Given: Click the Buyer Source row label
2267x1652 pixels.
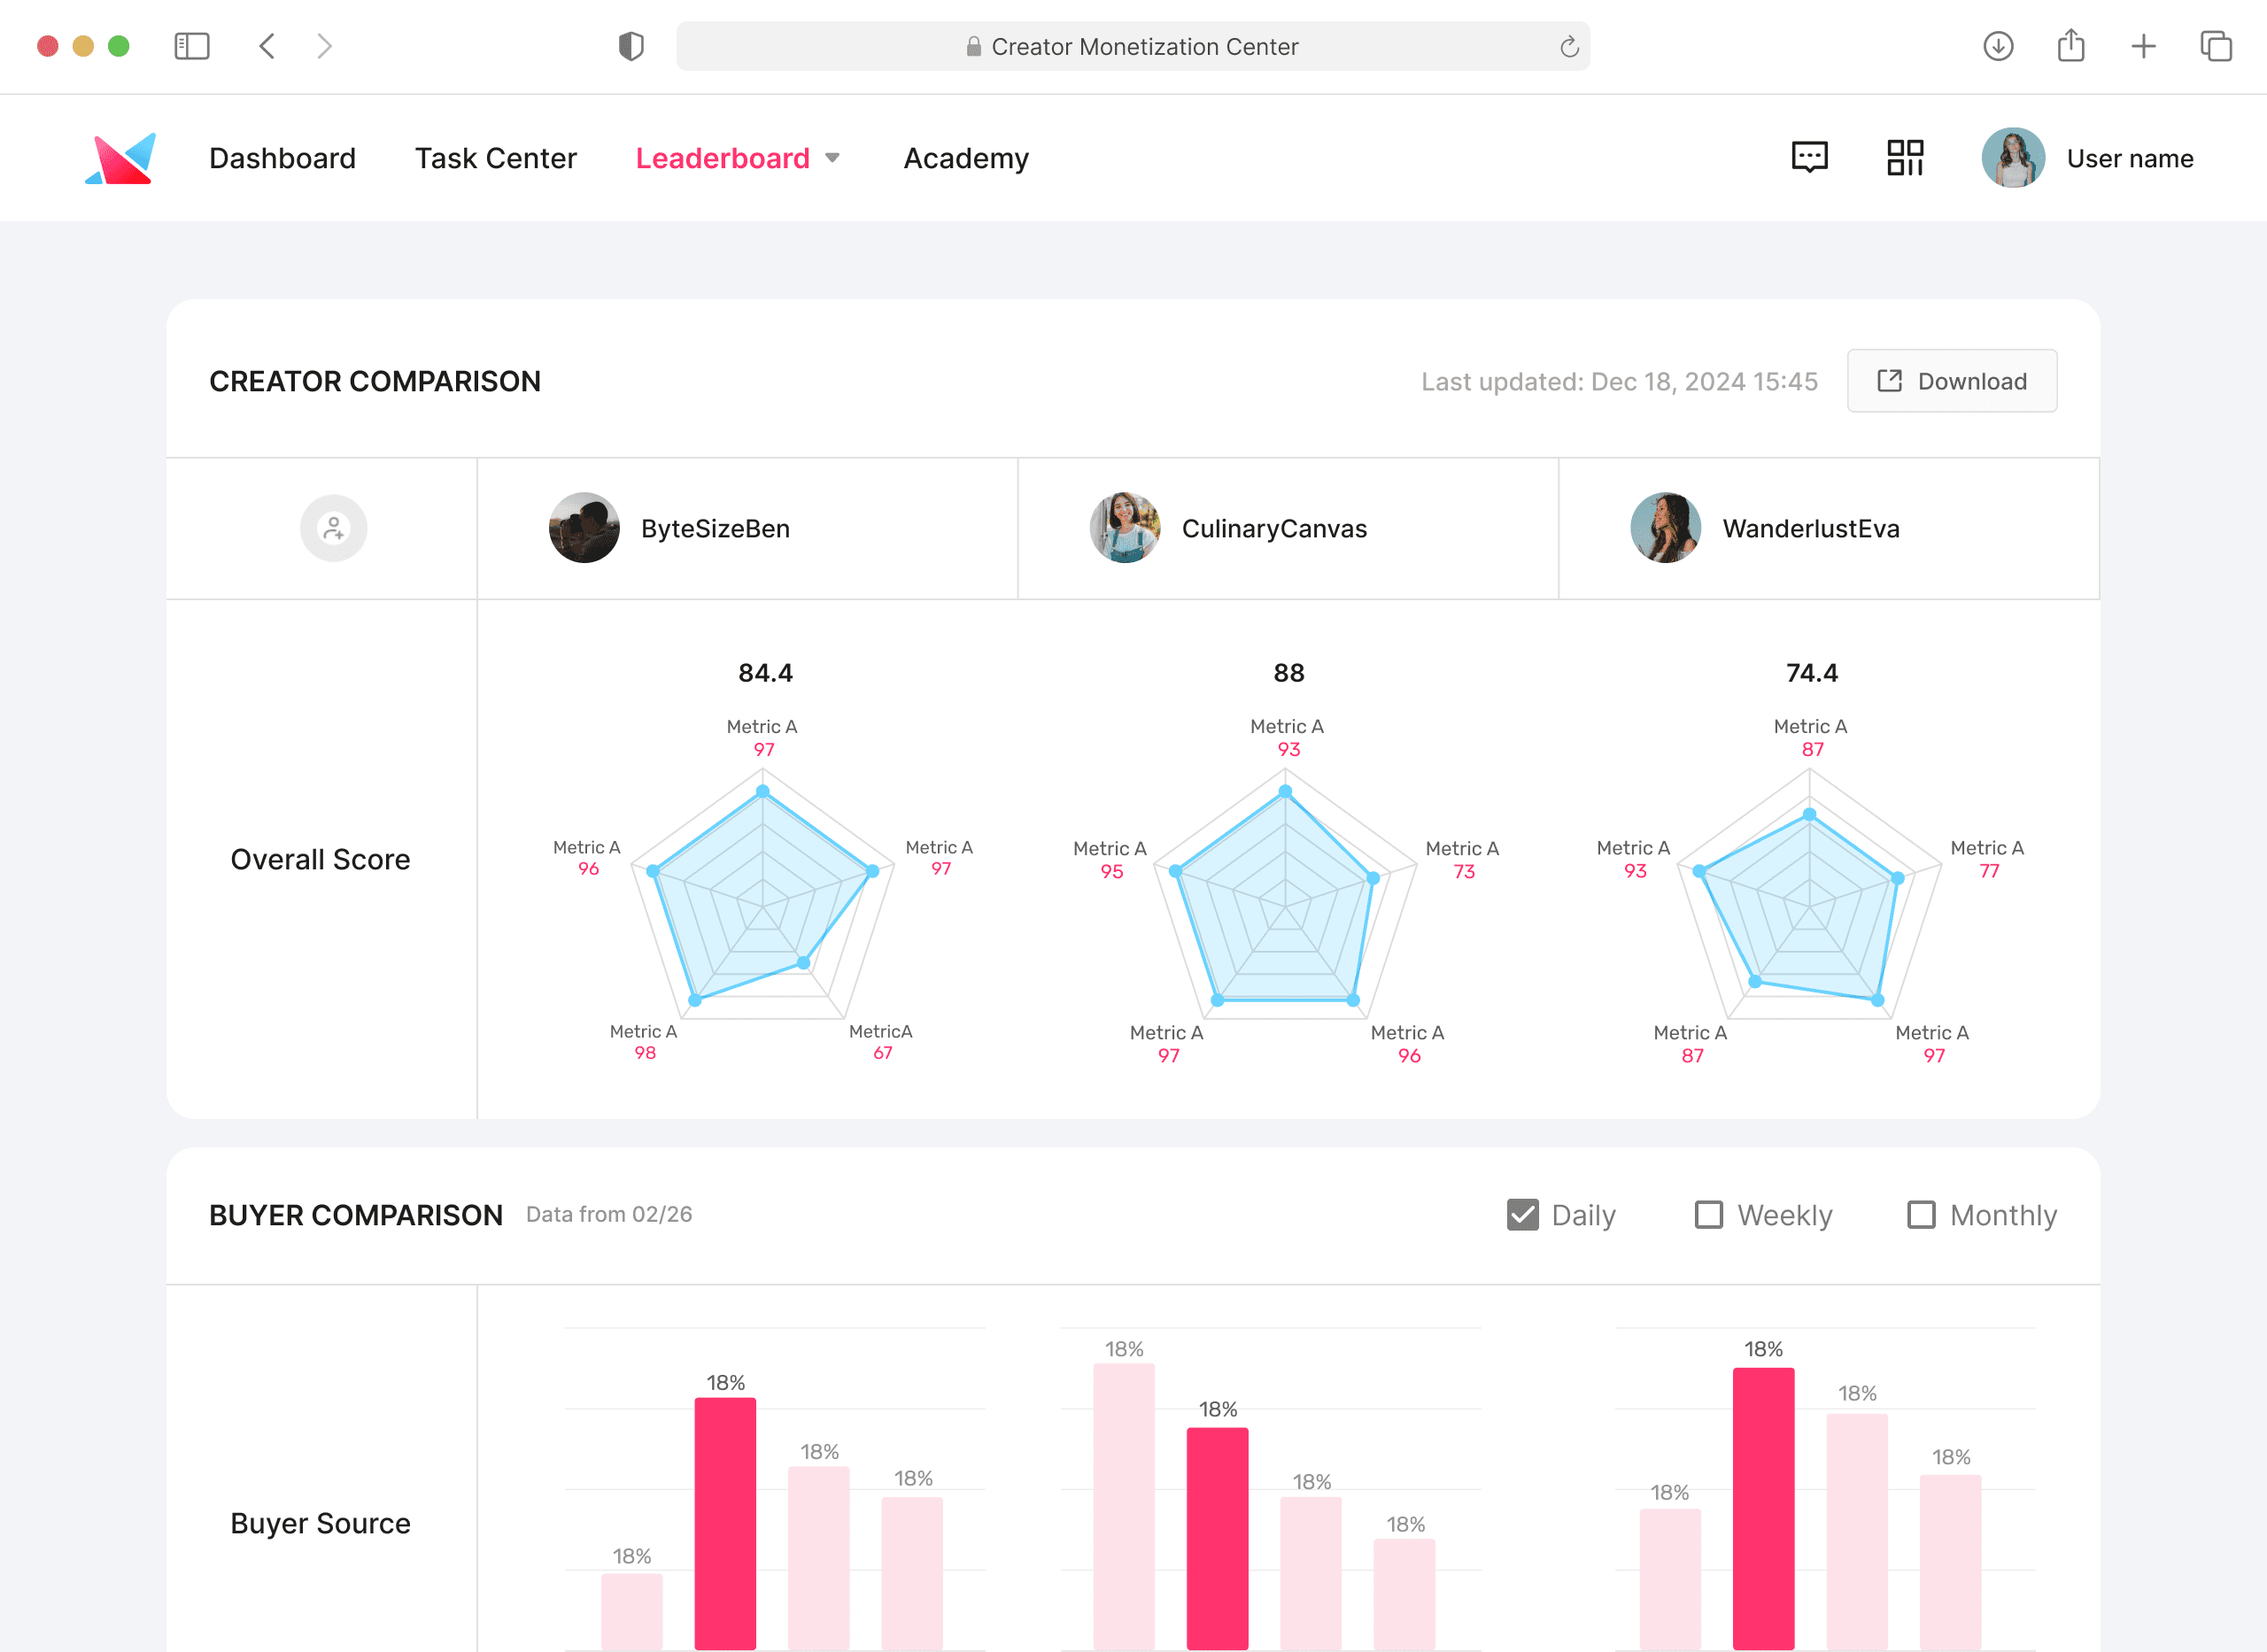Looking at the screenshot, I should coord(320,1523).
